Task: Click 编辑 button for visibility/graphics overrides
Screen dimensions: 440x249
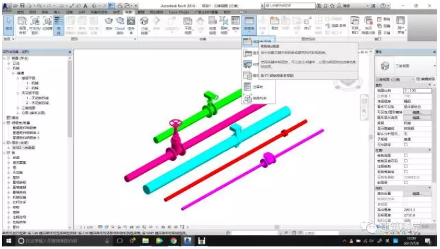Action: coord(417,112)
